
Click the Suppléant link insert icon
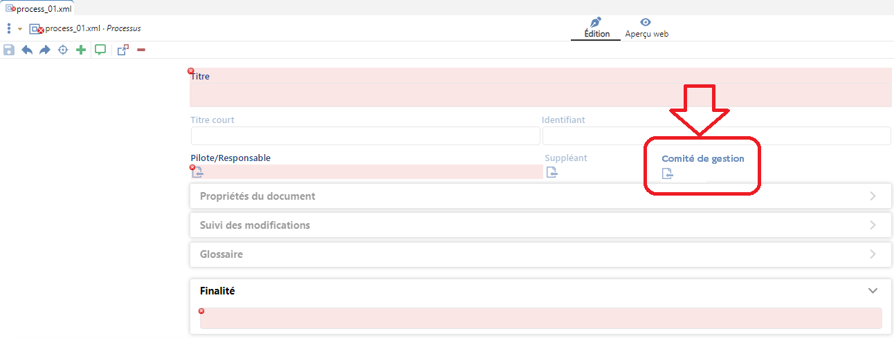tap(551, 172)
